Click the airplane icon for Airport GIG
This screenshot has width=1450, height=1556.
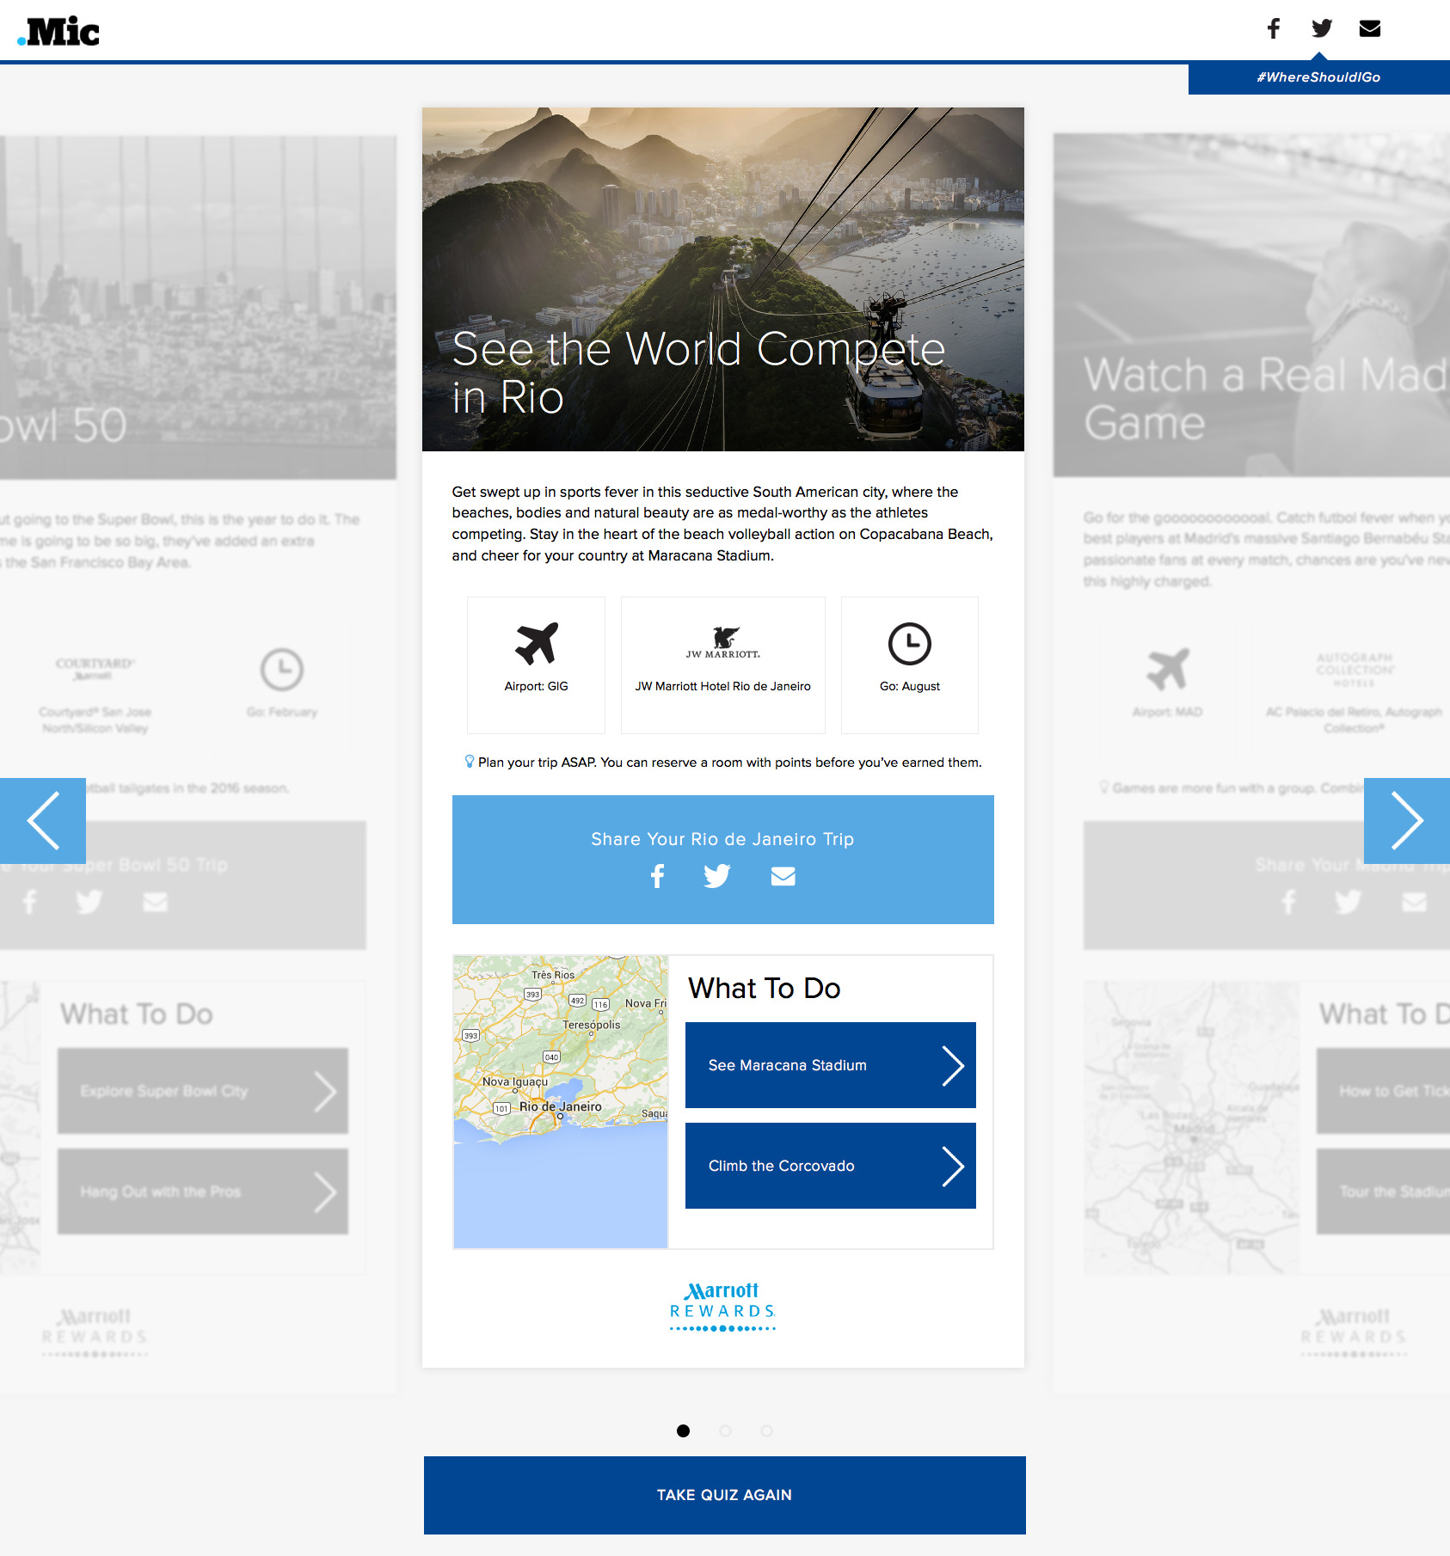click(x=536, y=644)
